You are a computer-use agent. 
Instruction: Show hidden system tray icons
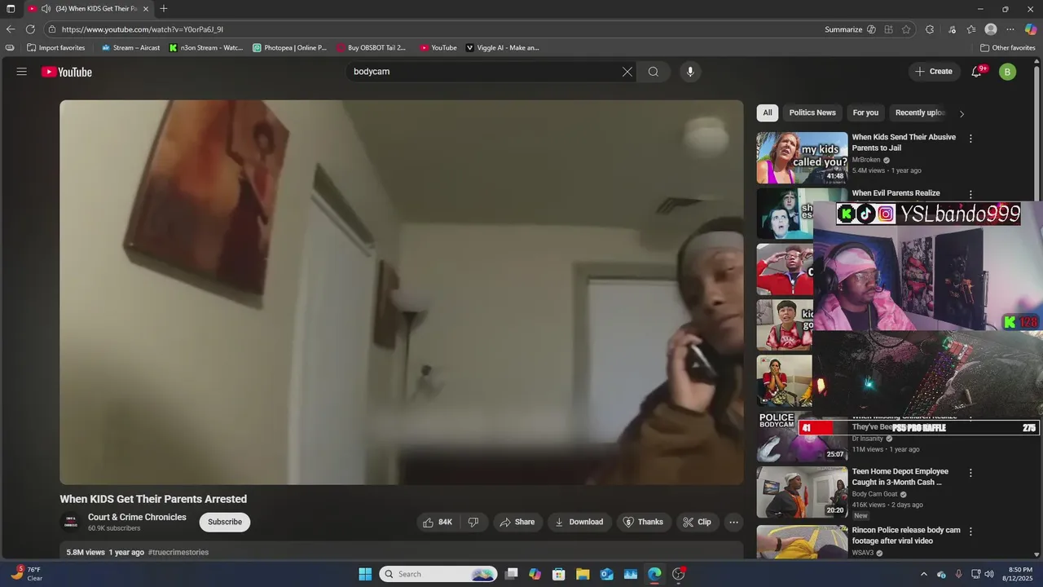point(923,574)
